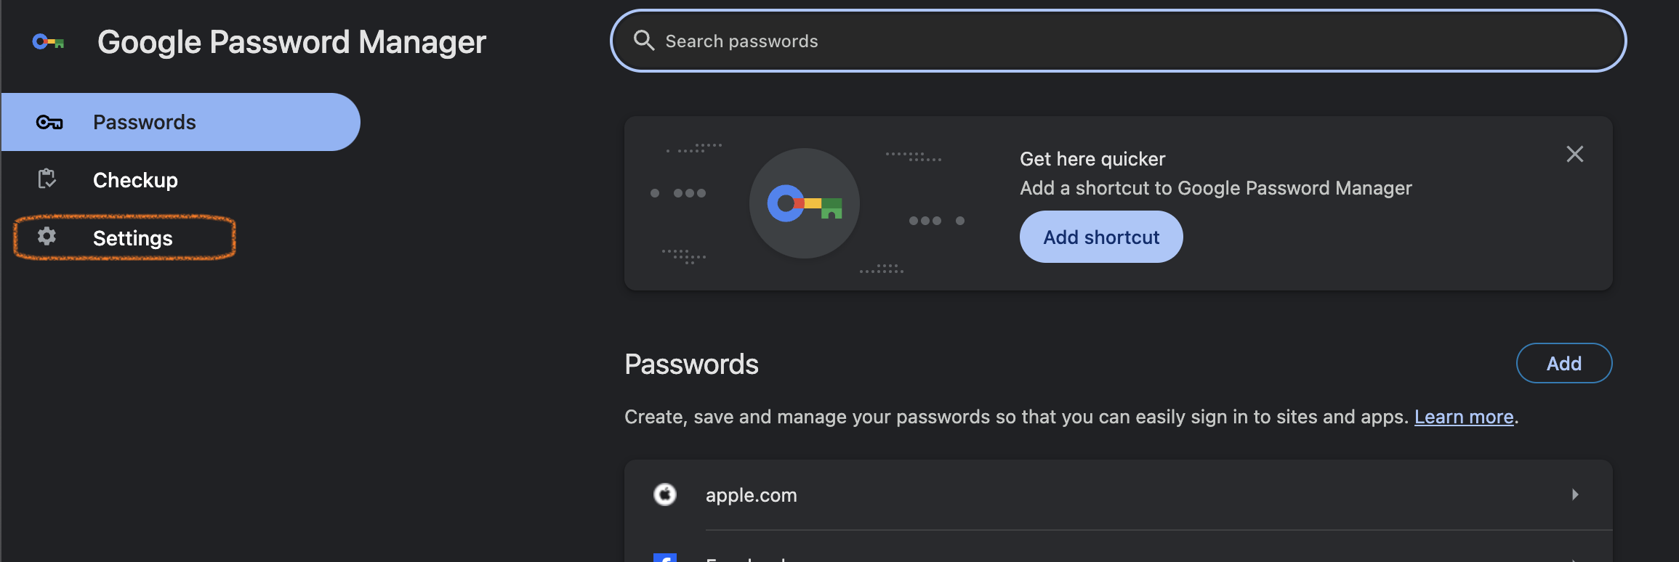Click the clipboard check icon beside Checkup
Image resolution: width=1679 pixels, height=562 pixels.
[x=47, y=179]
